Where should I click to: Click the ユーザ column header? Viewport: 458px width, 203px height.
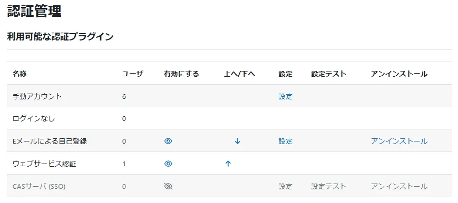[x=133, y=74]
